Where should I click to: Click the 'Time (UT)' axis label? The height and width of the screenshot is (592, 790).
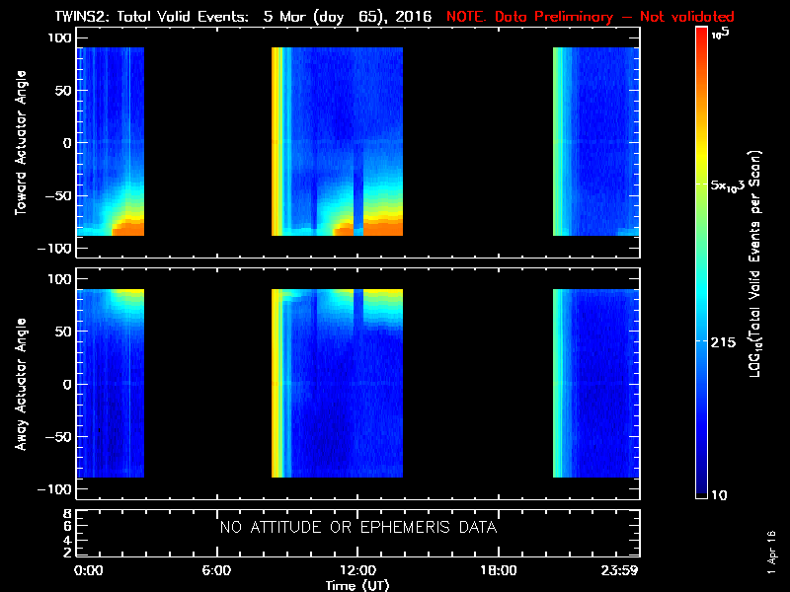(357, 585)
